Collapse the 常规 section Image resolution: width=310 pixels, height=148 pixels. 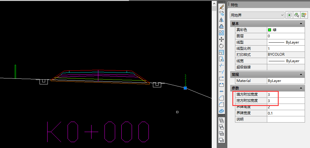coord(301,75)
